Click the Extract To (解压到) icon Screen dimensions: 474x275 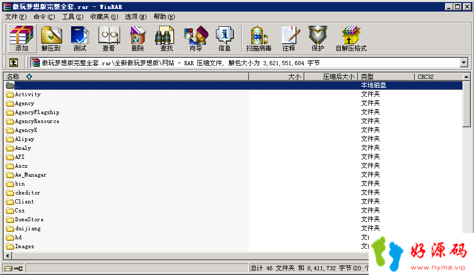click(51, 38)
